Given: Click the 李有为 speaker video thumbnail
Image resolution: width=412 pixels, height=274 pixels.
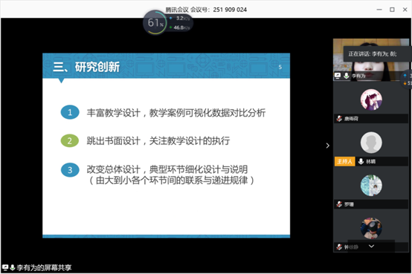Looking at the screenshot, I should click(371, 60).
